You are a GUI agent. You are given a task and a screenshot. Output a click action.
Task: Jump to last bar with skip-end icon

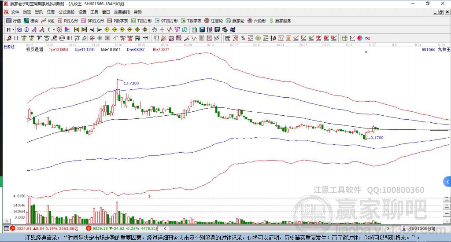pyautogui.click(x=84, y=29)
